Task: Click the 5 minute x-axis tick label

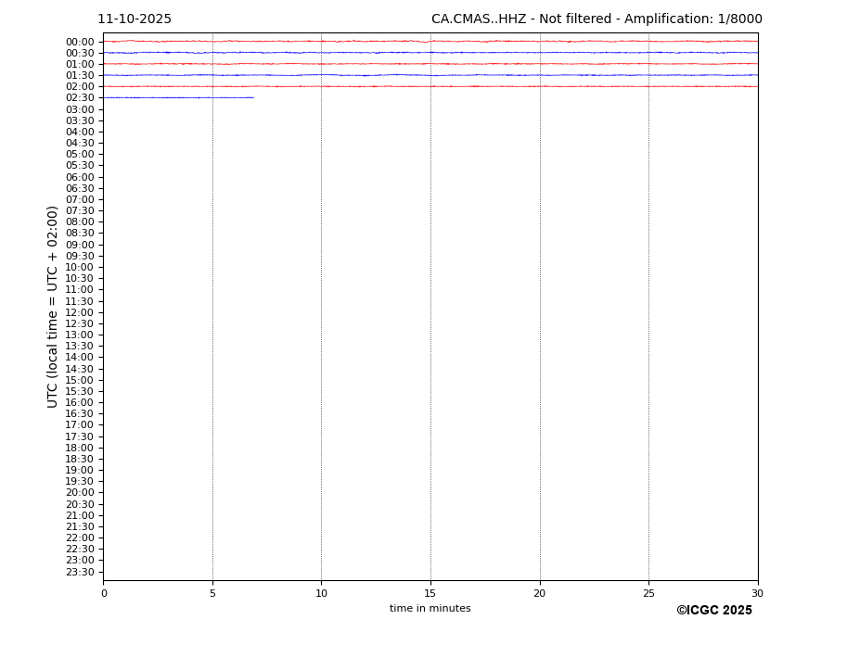Action: point(212,593)
